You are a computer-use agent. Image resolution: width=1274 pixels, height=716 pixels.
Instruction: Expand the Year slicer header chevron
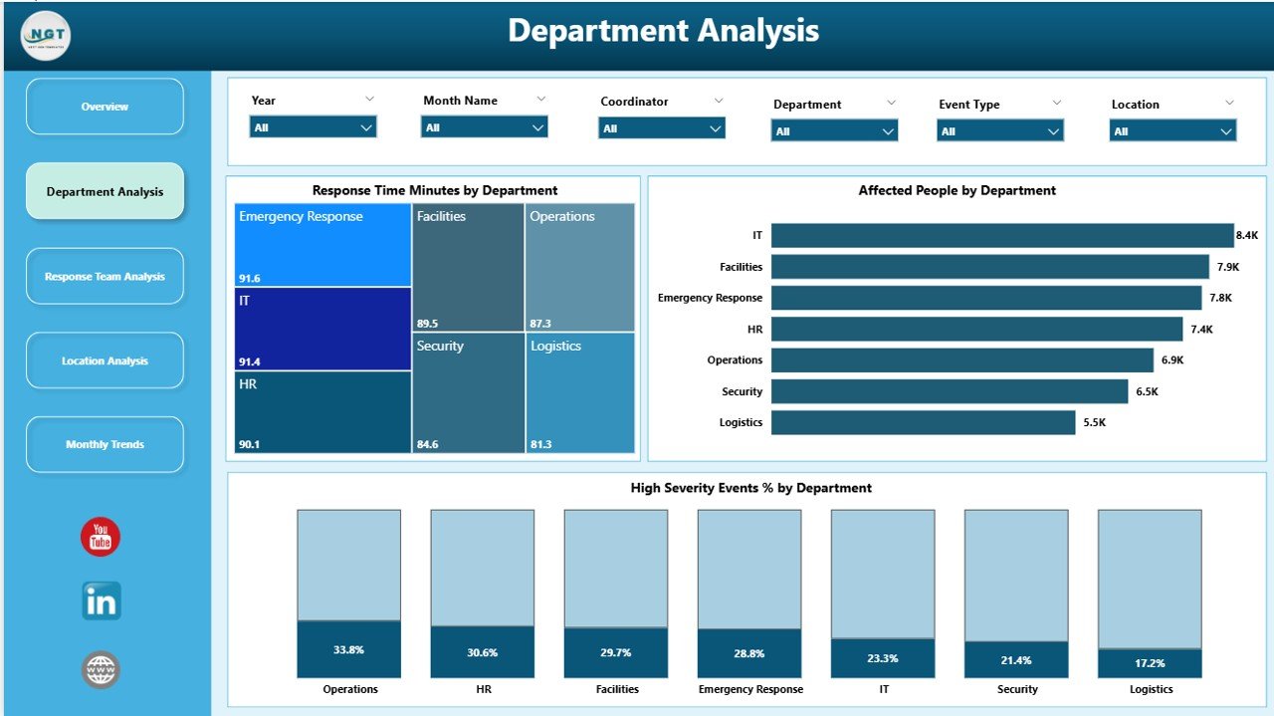pyautogui.click(x=370, y=99)
